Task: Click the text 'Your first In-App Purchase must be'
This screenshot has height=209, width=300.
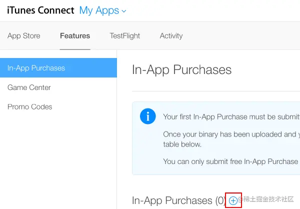Action: pos(219,116)
